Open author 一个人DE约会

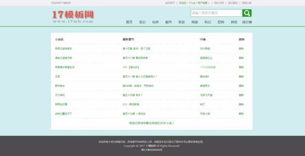(x=208, y=67)
